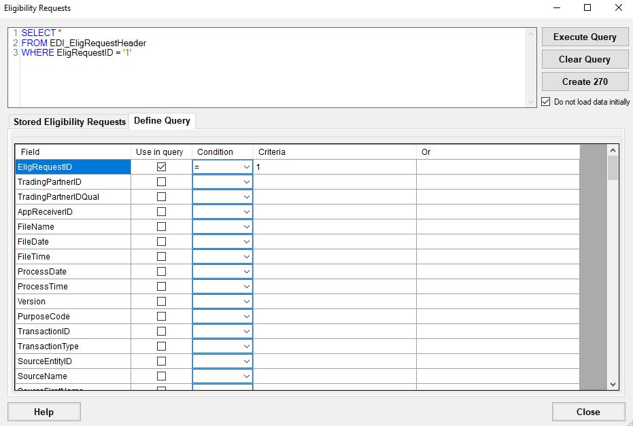Check Use in query for TradingPartnerIDQual
633x426 pixels.
(162, 197)
